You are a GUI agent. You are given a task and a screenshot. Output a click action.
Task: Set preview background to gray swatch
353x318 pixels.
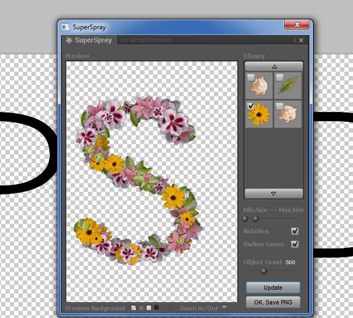coord(141,308)
